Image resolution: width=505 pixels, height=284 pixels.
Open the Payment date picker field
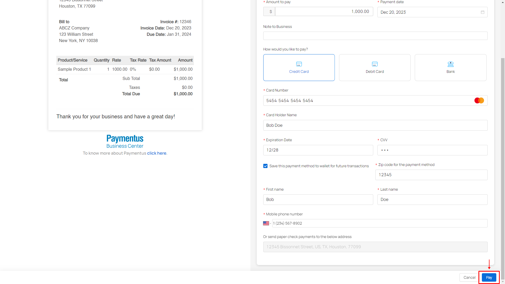tap(429, 12)
